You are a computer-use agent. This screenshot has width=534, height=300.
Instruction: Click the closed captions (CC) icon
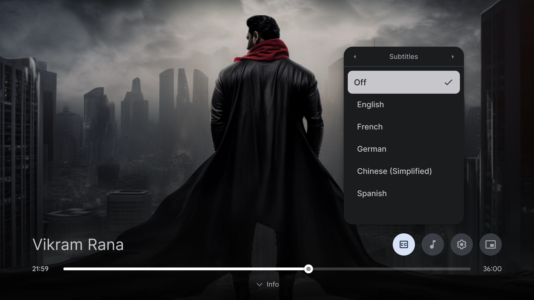tap(404, 244)
